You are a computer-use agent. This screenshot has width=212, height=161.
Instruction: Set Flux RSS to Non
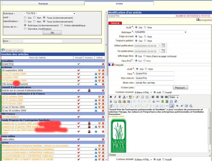[x=145, y=61]
